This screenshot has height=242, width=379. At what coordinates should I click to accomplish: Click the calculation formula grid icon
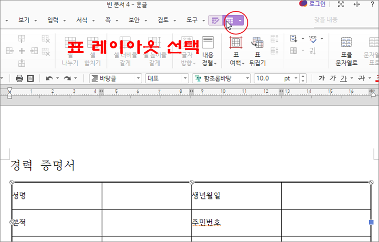point(293,51)
